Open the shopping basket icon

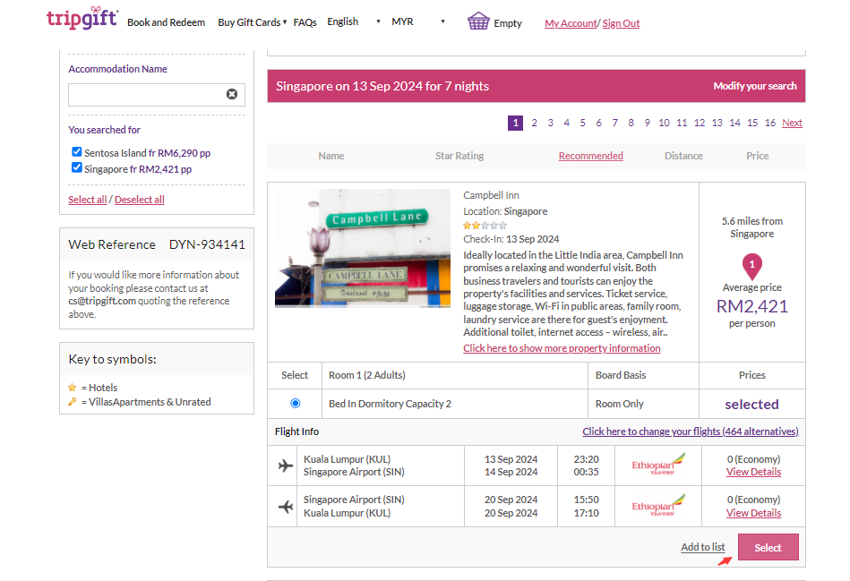point(478,21)
